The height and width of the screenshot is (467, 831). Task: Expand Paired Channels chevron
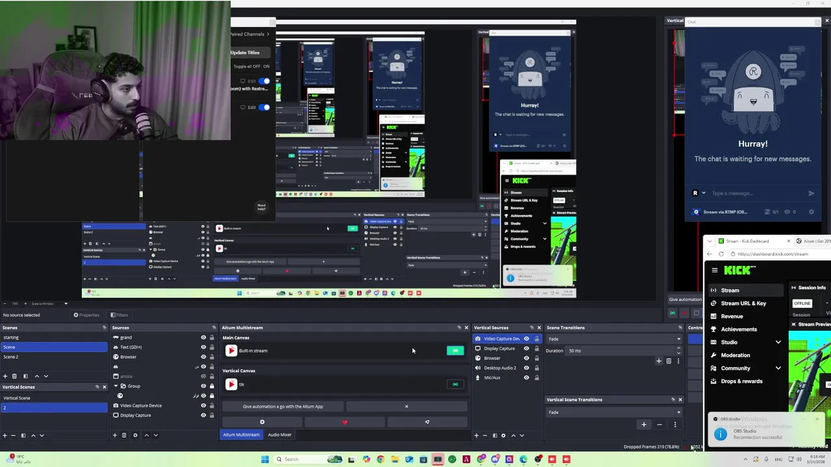click(x=267, y=34)
